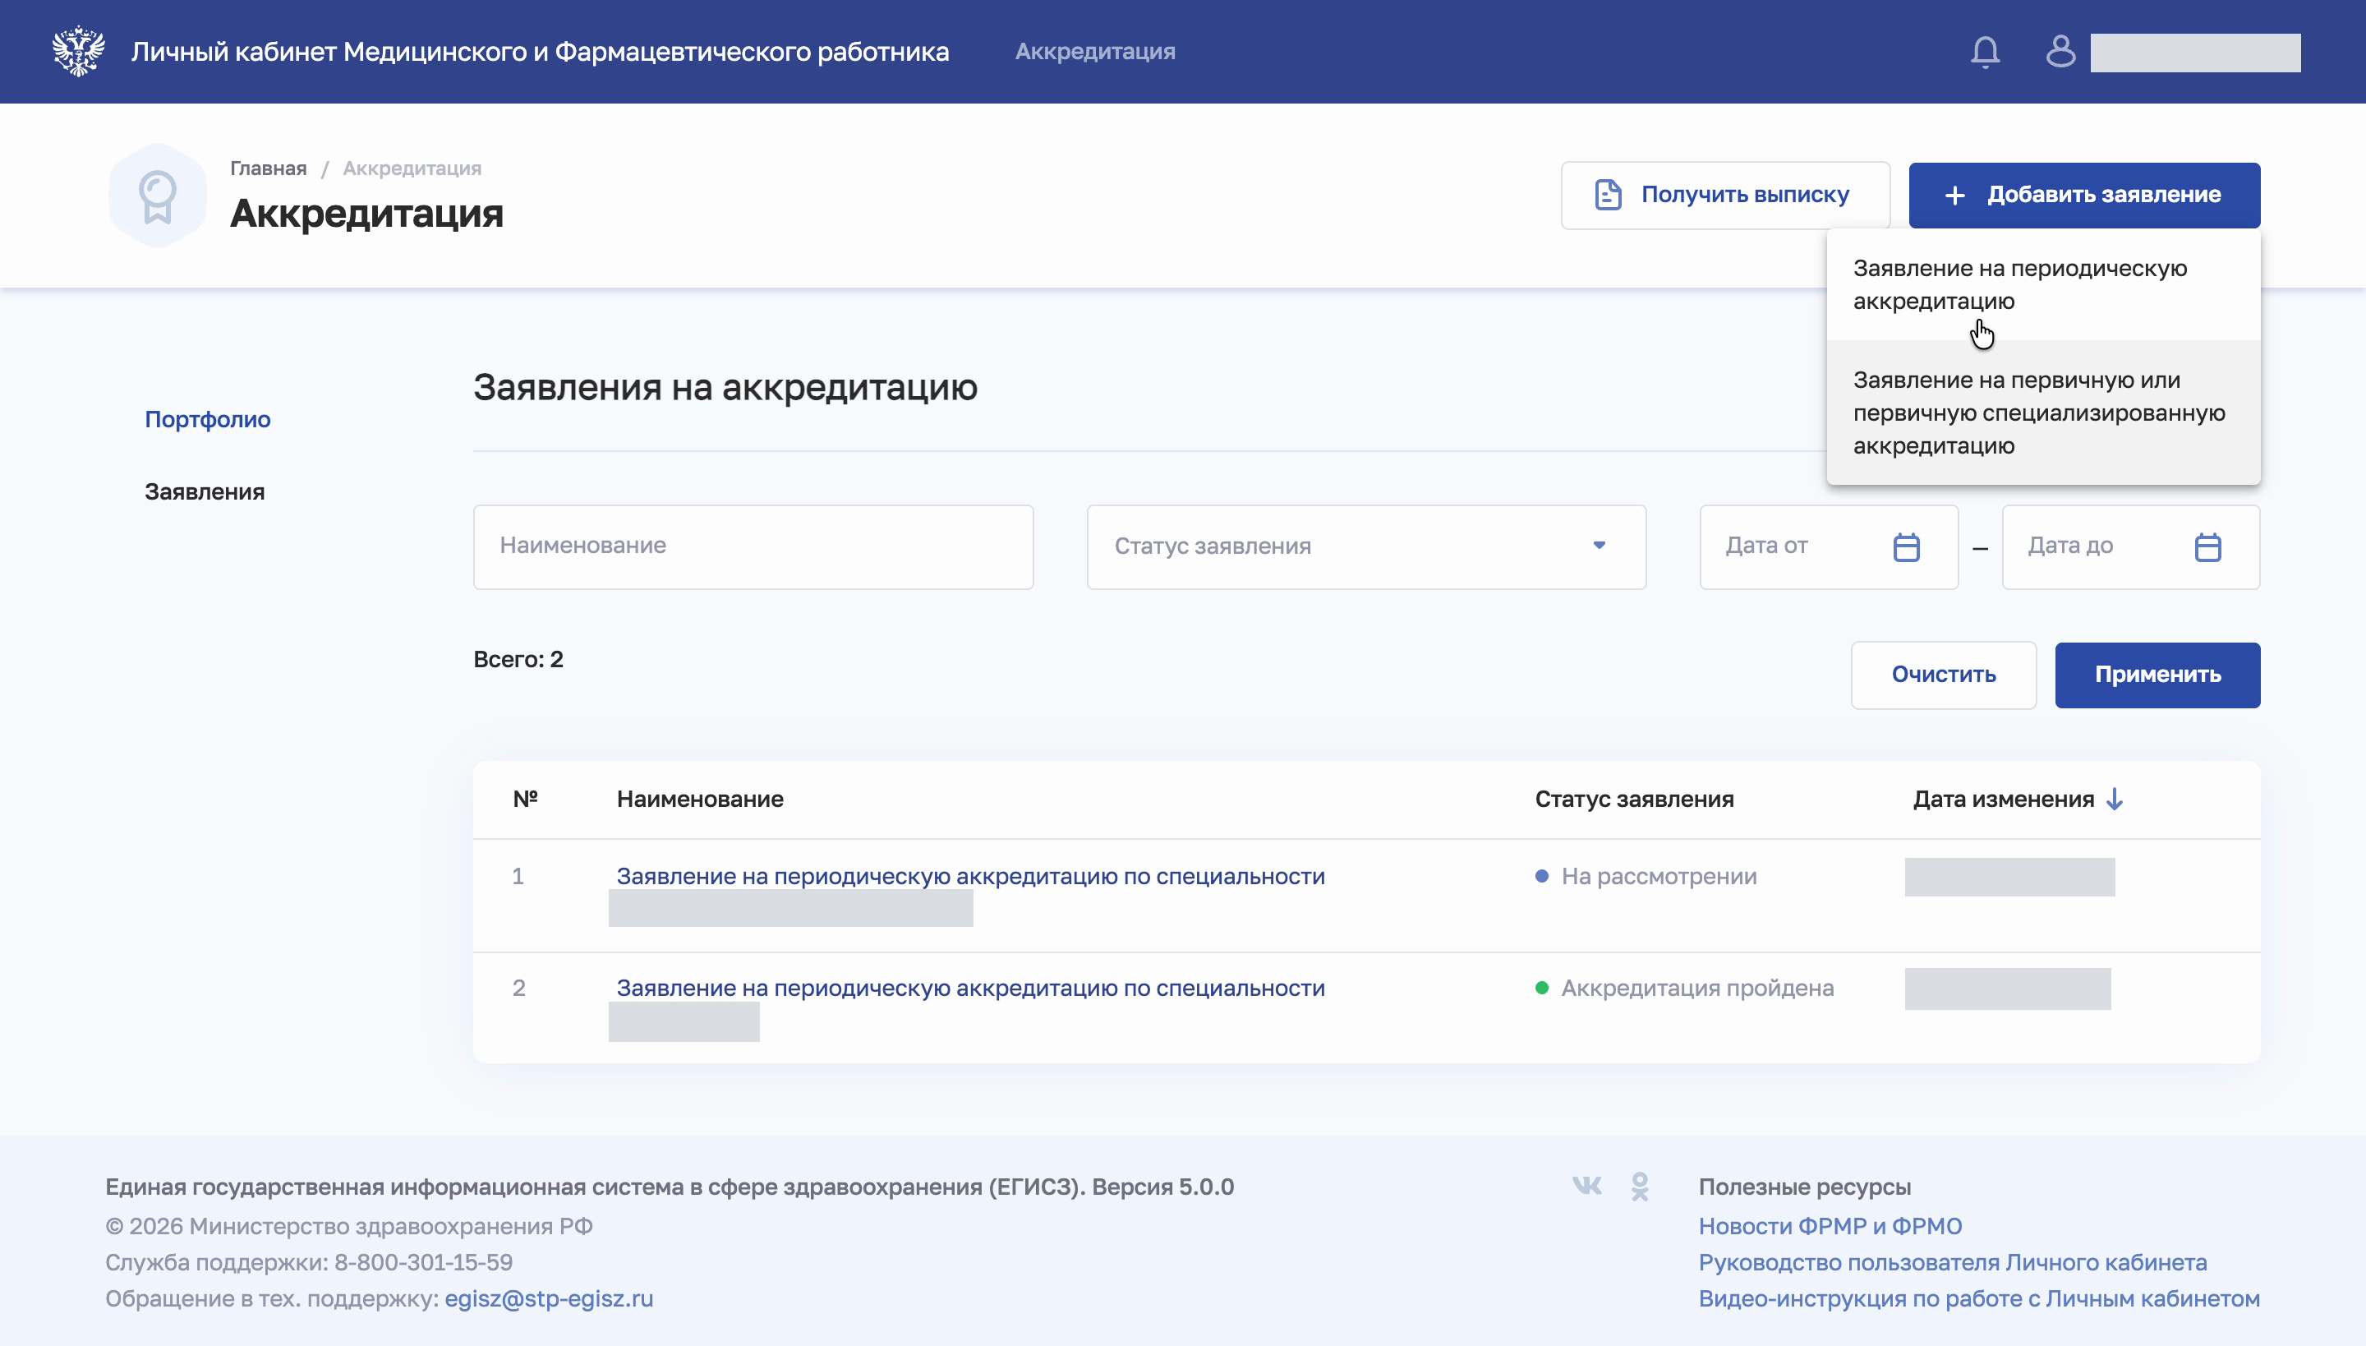Open application 2 with Аккредитация пройдена status
The width and height of the screenshot is (2366, 1346).
click(x=970, y=989)
